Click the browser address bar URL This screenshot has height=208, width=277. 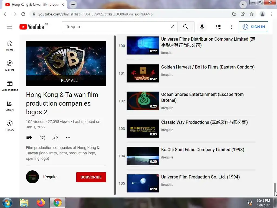tap(95, 14)
